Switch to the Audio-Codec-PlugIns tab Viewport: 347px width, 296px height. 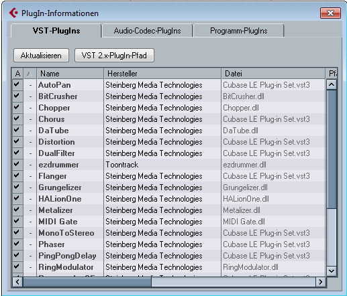[x=147, y=31]
